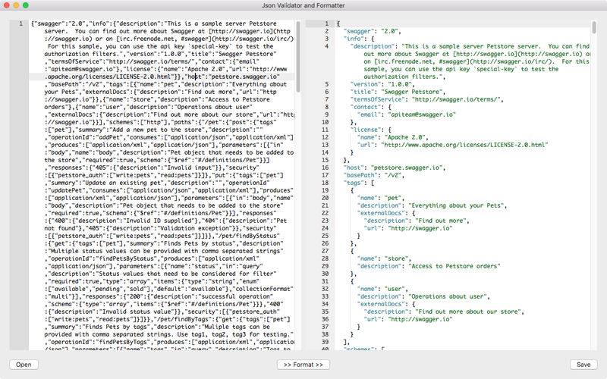
Task: Click "Operations about user" on formatted line 33
Action: point(448,296)
